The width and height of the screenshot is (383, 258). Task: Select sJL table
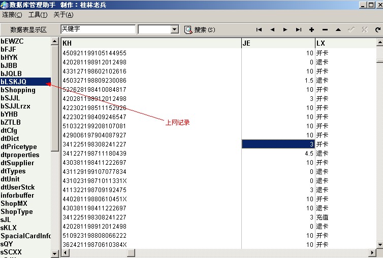pos(6,220)
